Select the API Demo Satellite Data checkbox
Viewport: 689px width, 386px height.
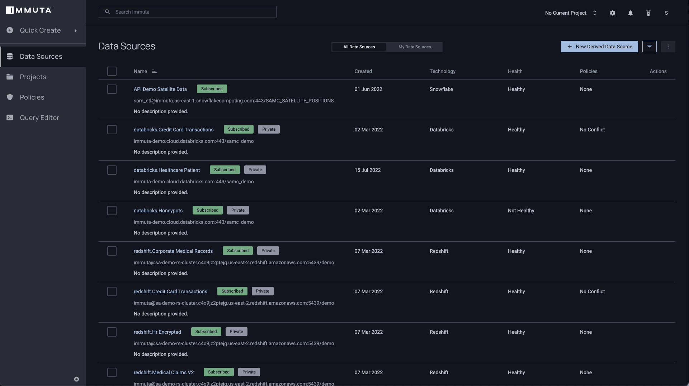click(112, 89)
